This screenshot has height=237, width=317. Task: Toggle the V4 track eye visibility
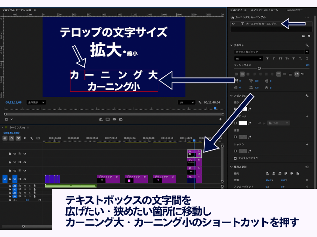(25, 154)
